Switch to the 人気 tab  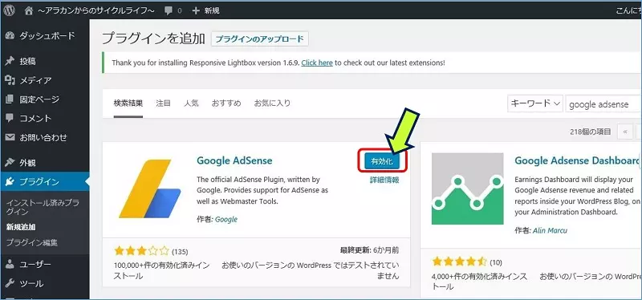(191, 103)
